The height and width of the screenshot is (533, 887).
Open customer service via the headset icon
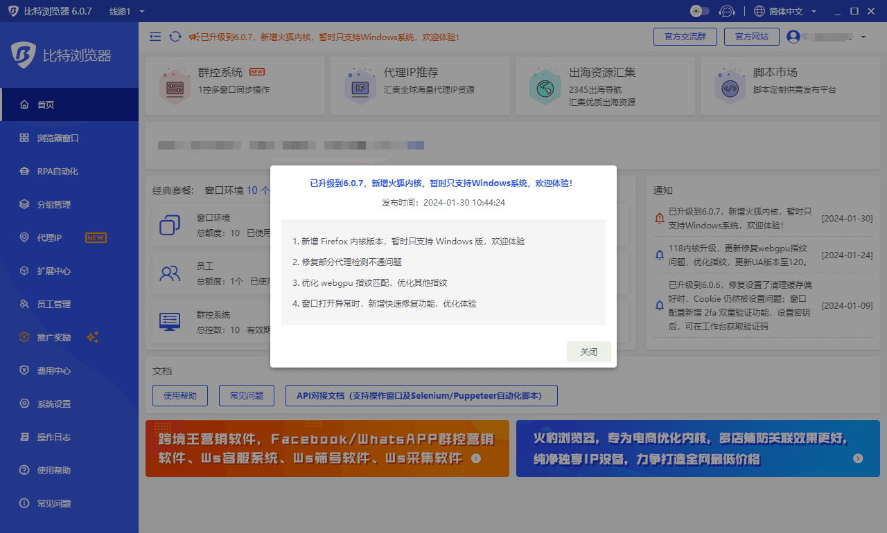727,11
